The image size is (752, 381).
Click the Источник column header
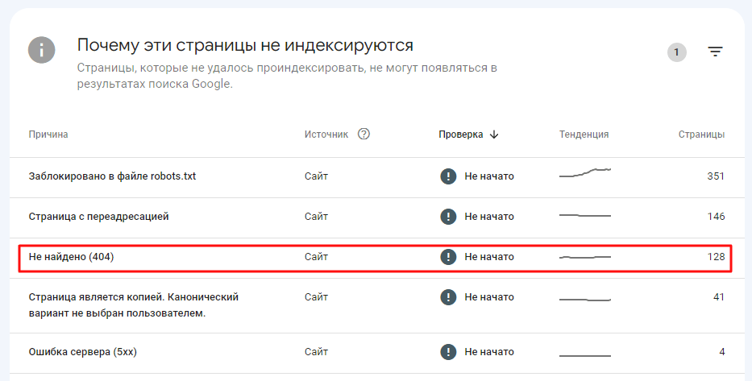click(326, 135)
